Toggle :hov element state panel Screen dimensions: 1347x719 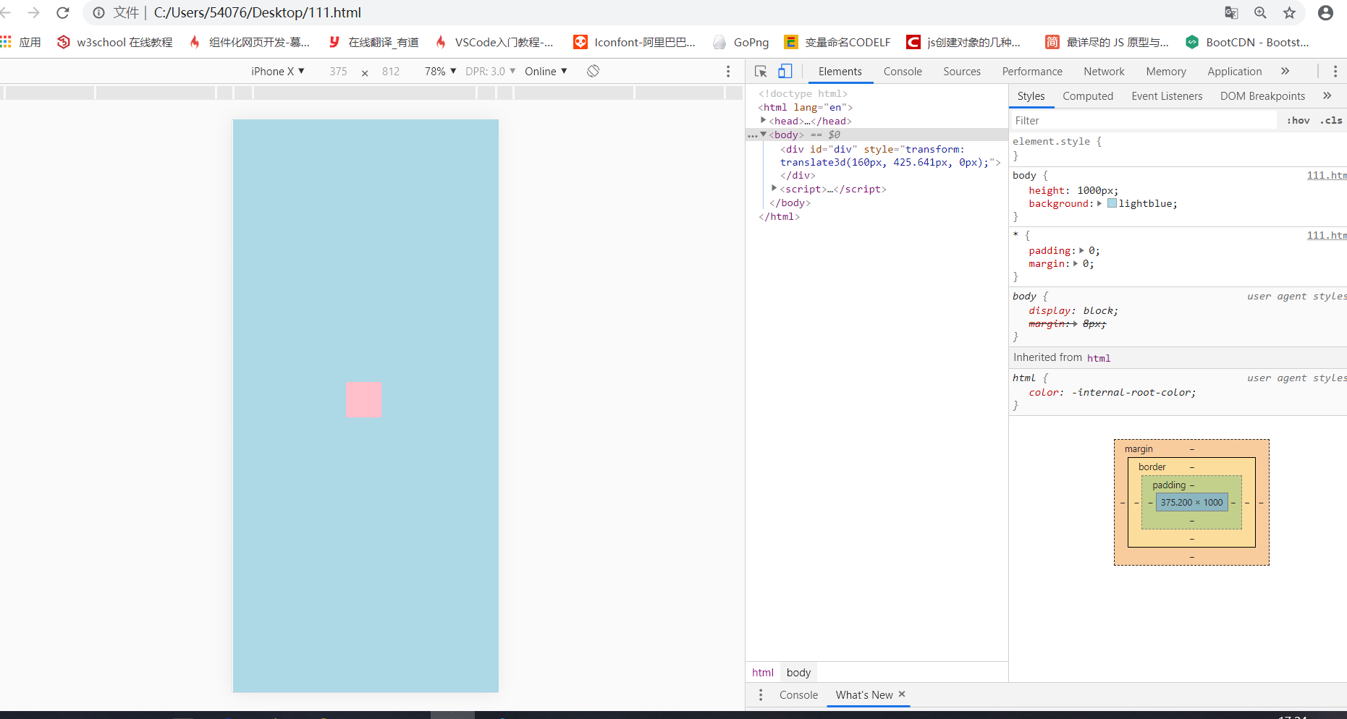click(x=1299, y=121)
